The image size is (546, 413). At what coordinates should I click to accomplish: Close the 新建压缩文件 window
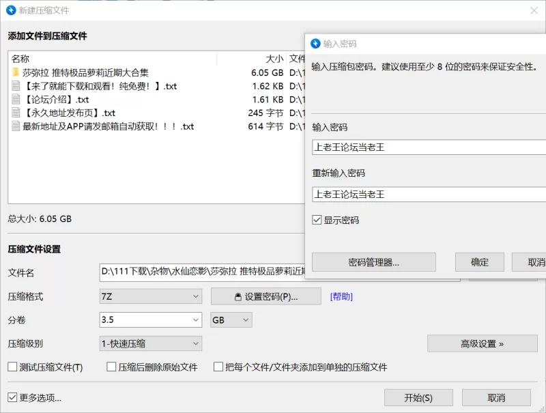[x=534, y=10]
